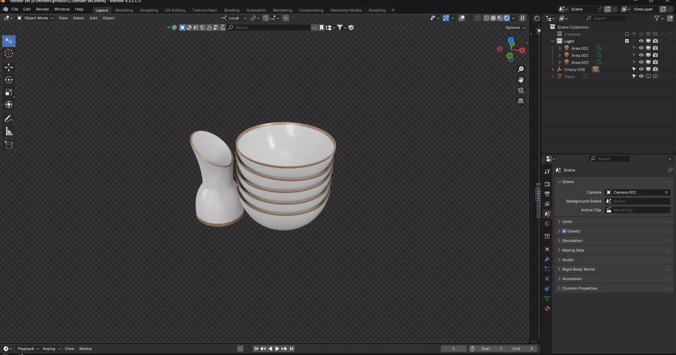Select the Rotate tool
The height and width of the screenshot is (355, 676).
[x=9, y=80]
